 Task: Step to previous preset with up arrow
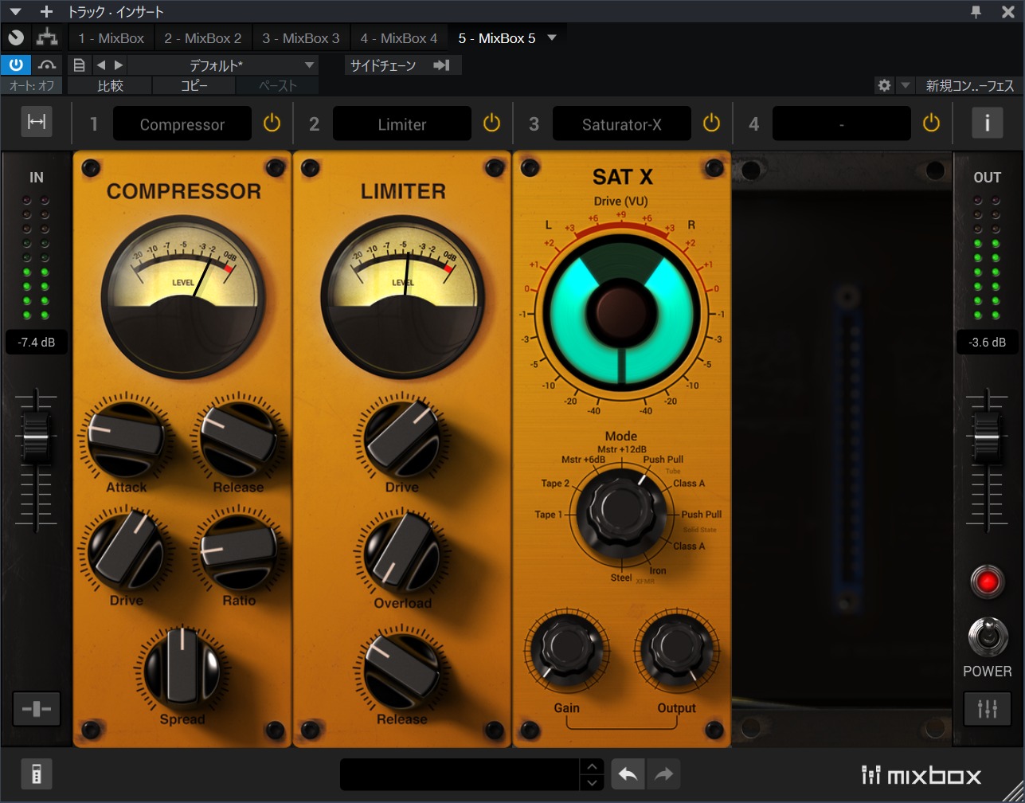pyautogui.click(x=592, y=766)
